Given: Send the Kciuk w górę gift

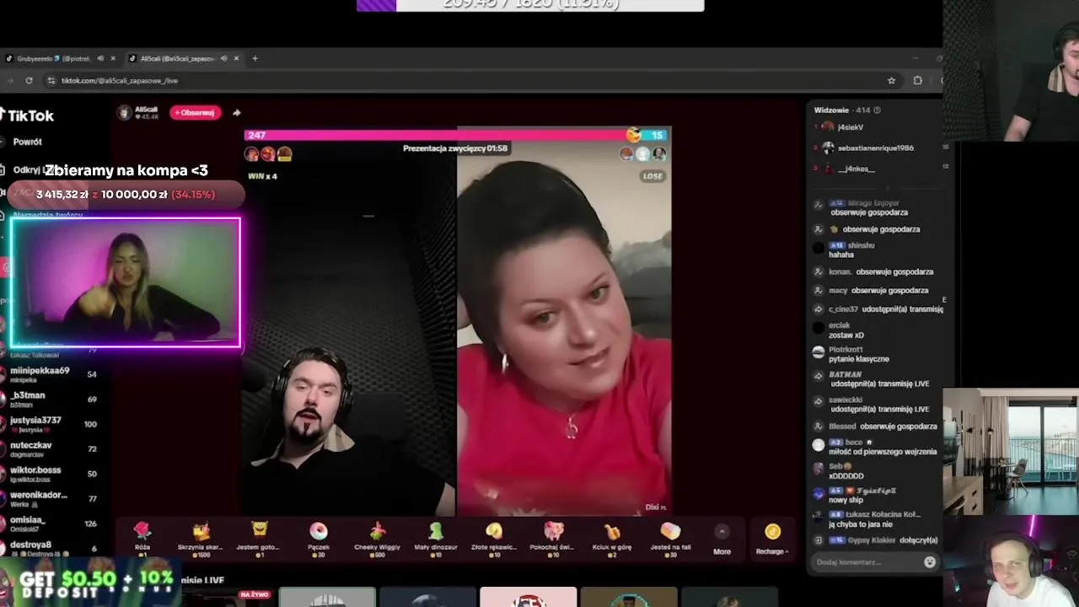Looking at the screenshot, I should click(x=612, y=538).
